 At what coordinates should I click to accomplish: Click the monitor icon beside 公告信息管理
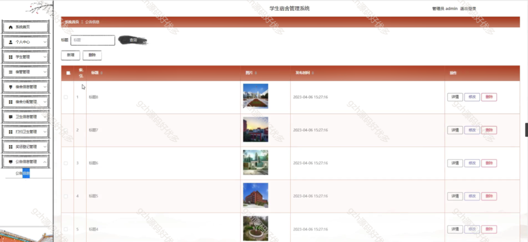[11, 162]
